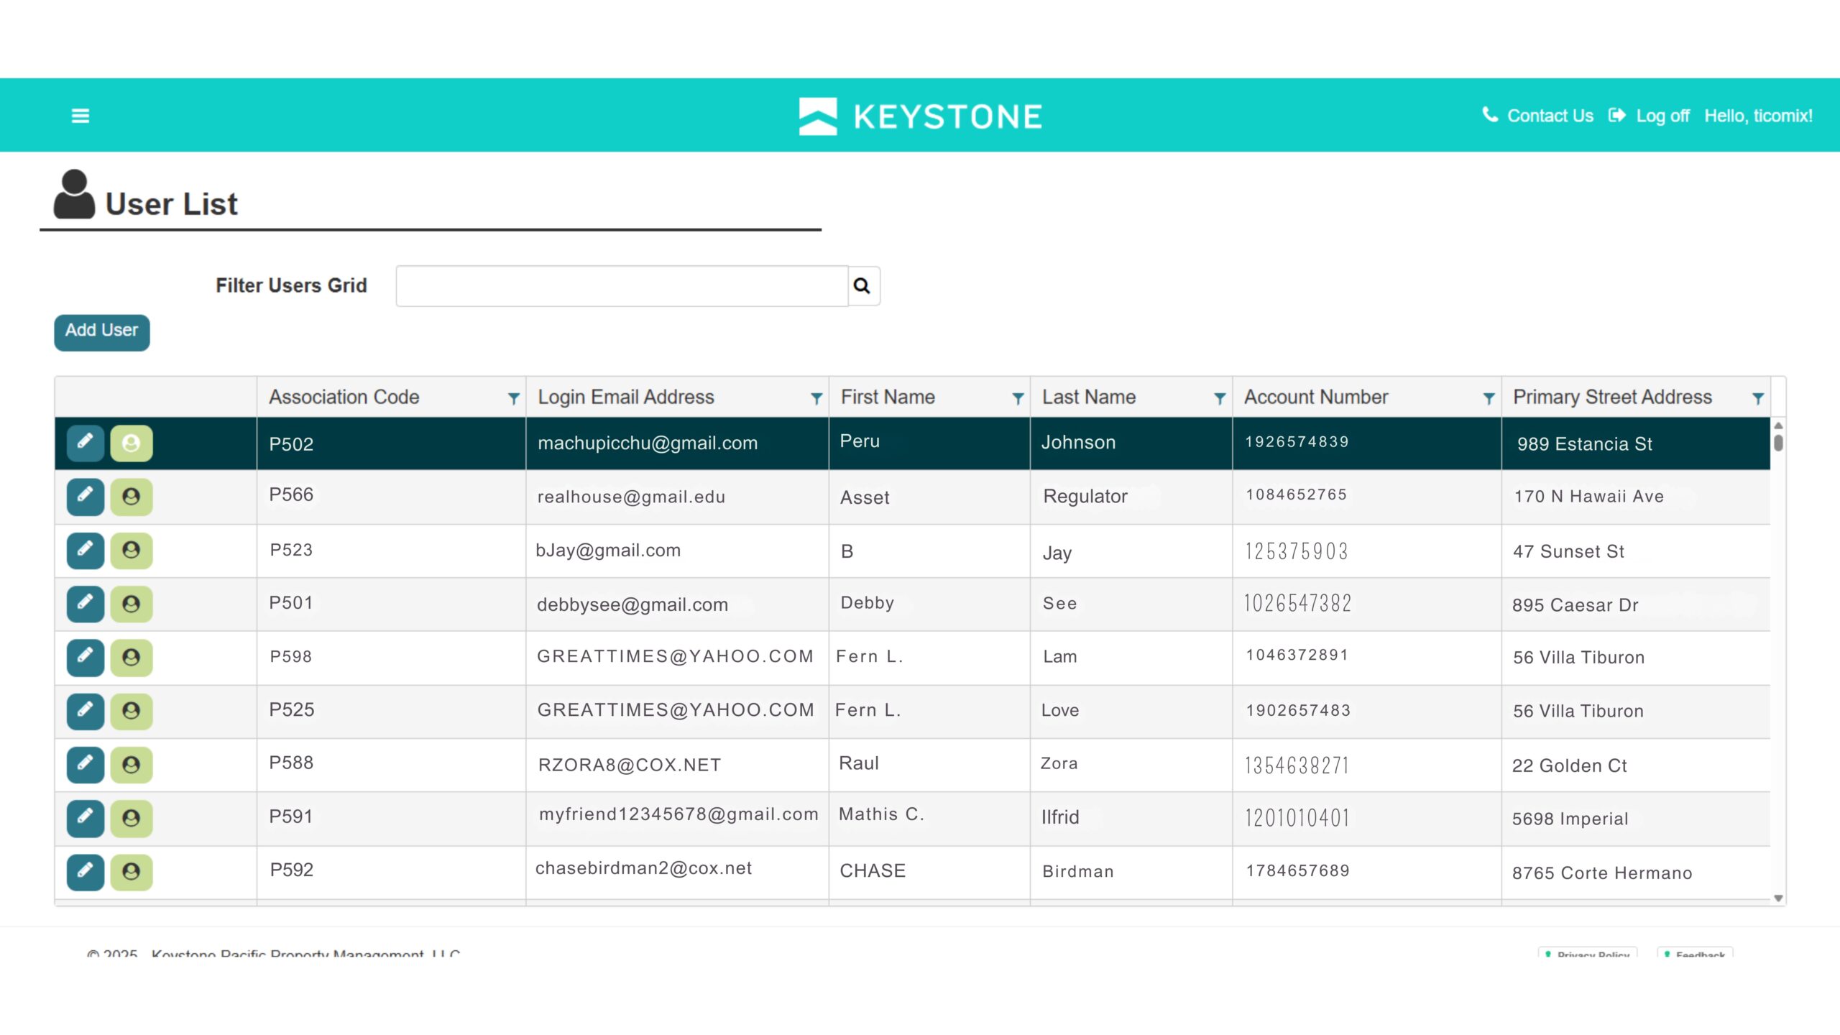Edit the RZORA8@COX.NET user row
Viewport: 1840px width, 1035px height.
pyautogui.click(x=86, y=765)
